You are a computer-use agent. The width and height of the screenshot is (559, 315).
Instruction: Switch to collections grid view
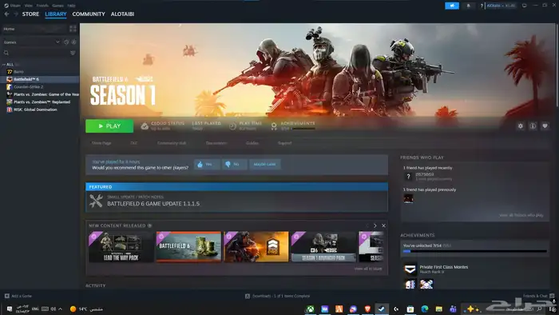click(x=73, y=29)
